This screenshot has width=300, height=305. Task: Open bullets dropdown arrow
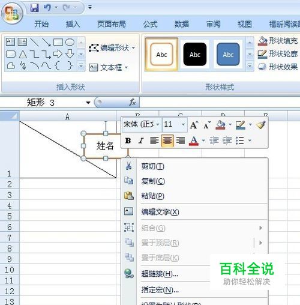[250, 140]
